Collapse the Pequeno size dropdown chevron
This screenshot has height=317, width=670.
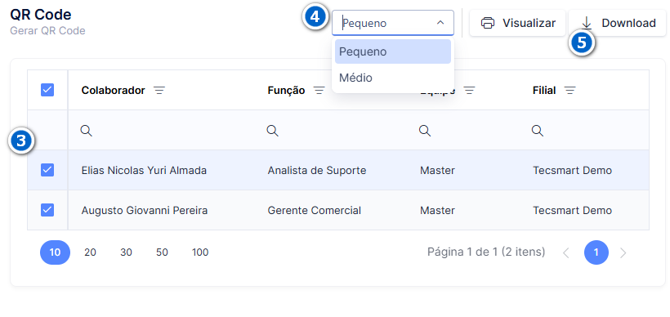coord(440,23)
